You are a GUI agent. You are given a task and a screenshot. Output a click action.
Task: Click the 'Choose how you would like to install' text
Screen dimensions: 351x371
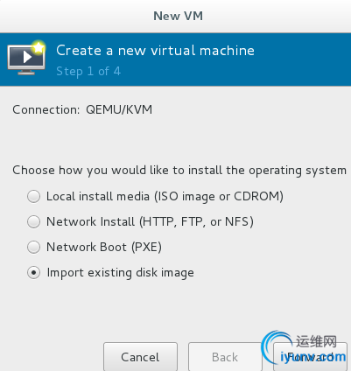tap(179, 171)
